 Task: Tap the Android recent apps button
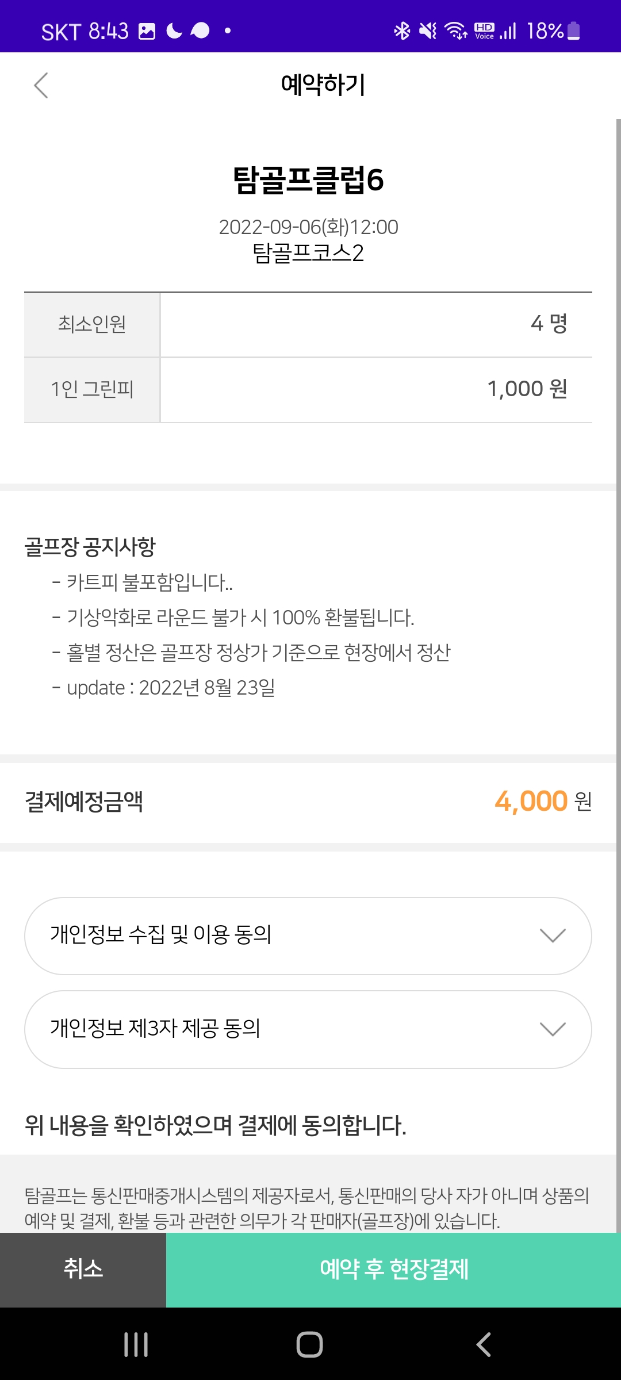click(136, 1344)
